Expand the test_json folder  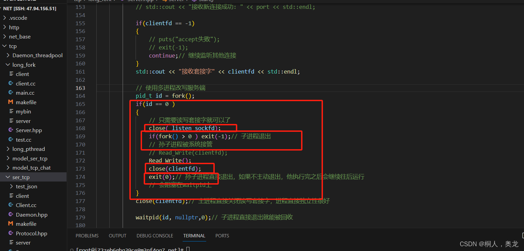coord(12,186)
